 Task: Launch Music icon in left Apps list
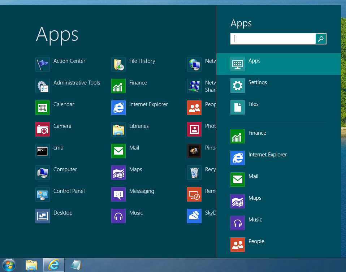click(x=118, y=216)
